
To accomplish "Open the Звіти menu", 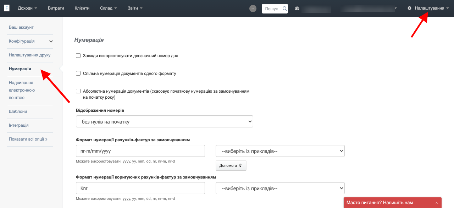I will click(x=135, y=8).
